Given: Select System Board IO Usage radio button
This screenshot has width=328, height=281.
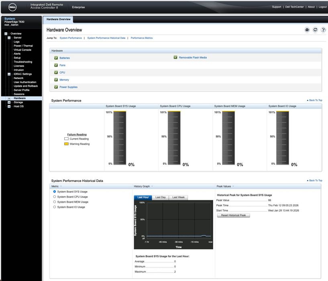Looking at the screenshot, I should [54, 207].
